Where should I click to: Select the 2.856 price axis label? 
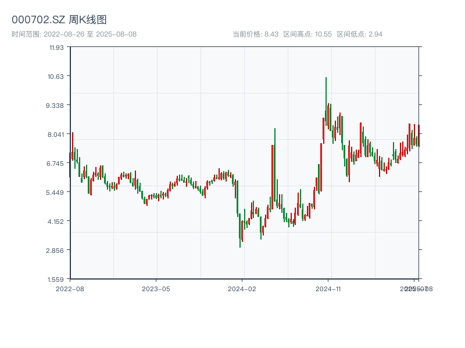coord(56,250)
